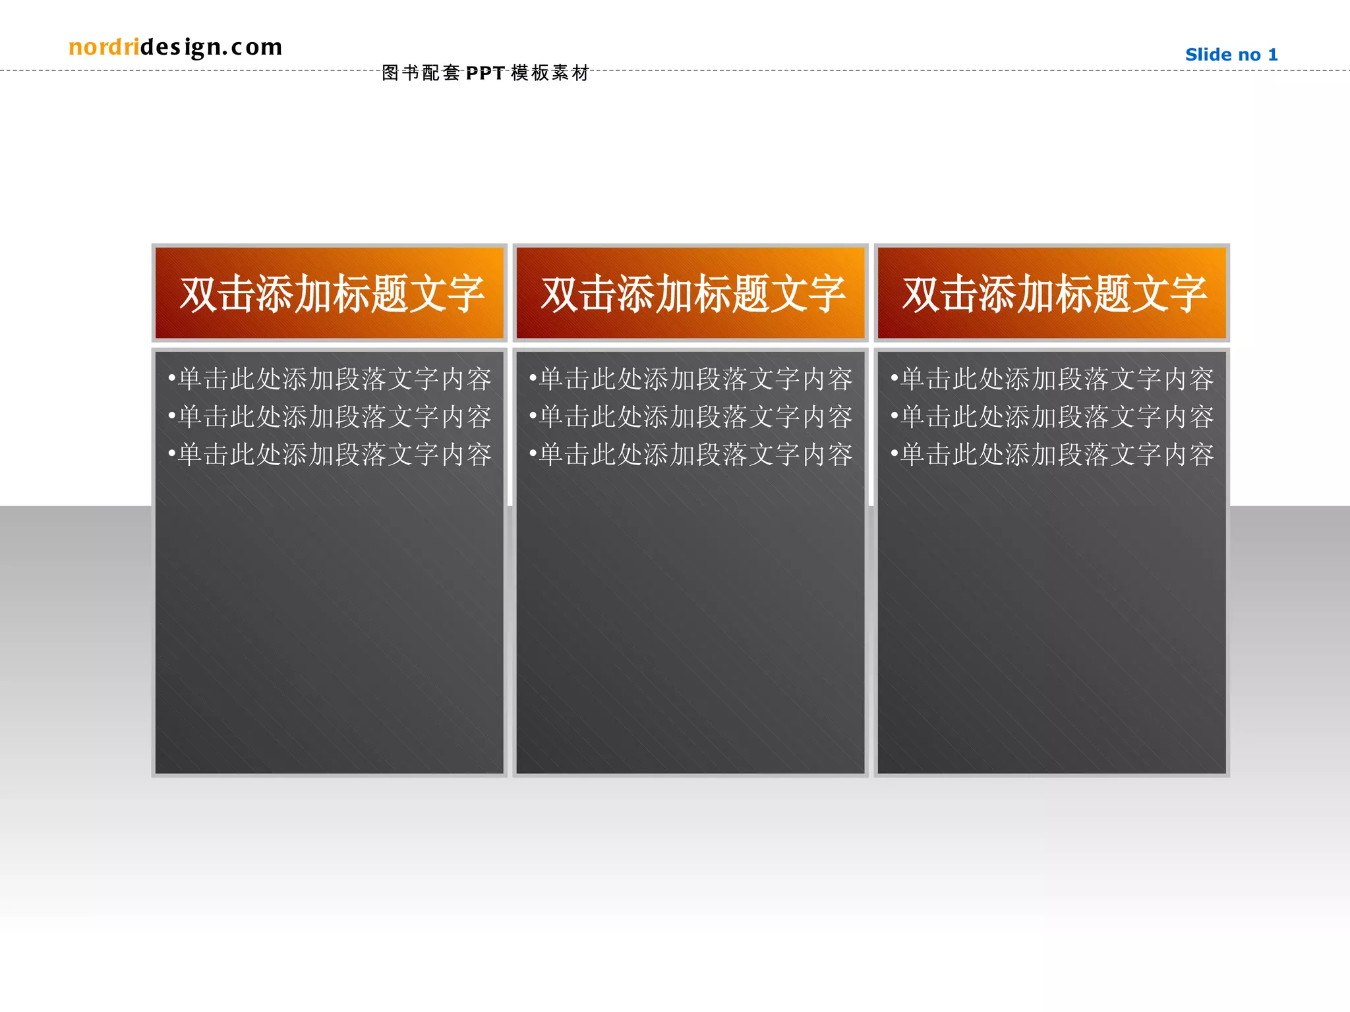Click the 'Slide no 1' label
The image size is (1350, 1012).
click(1231, 55)
